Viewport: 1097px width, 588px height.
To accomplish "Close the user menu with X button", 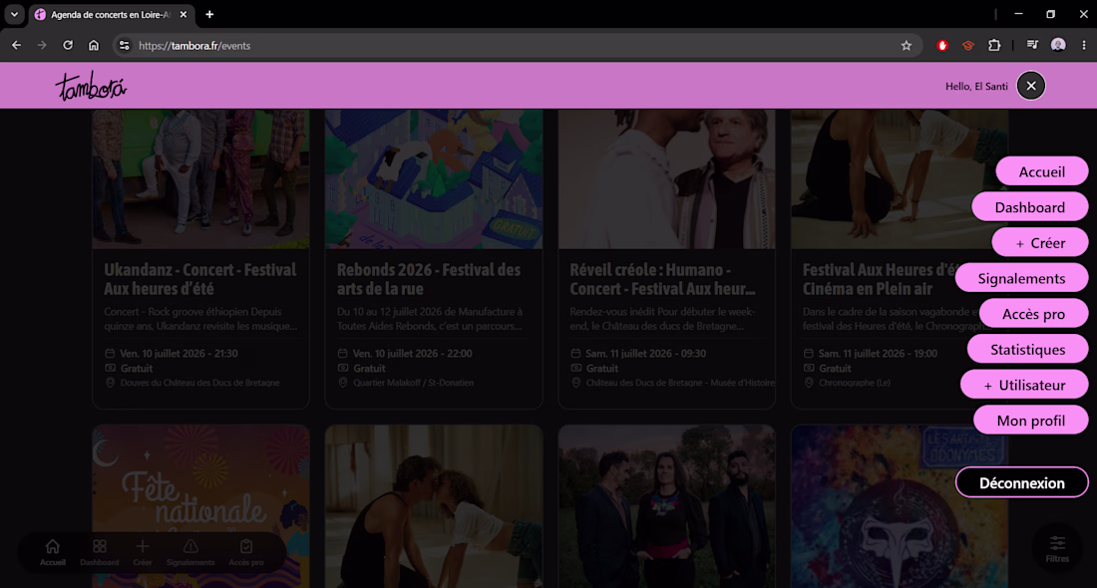I will click(x=1030, y=86).
